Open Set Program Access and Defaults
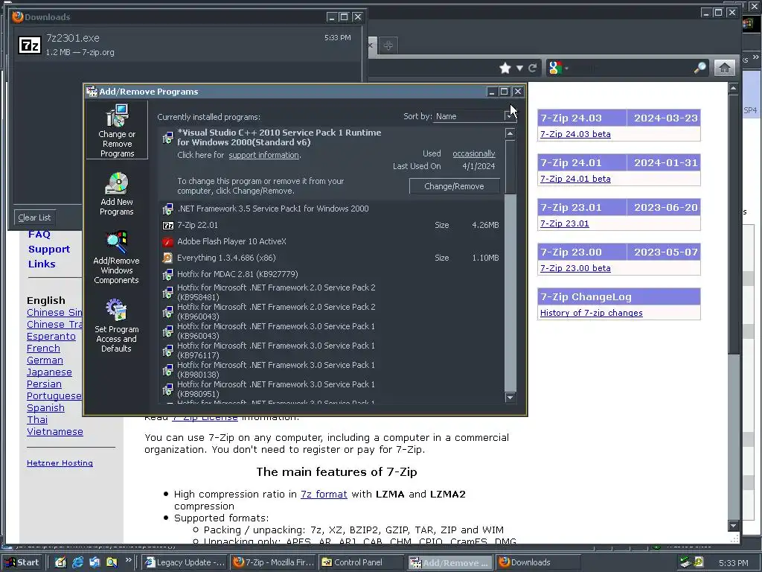 [x=117, y=325]
